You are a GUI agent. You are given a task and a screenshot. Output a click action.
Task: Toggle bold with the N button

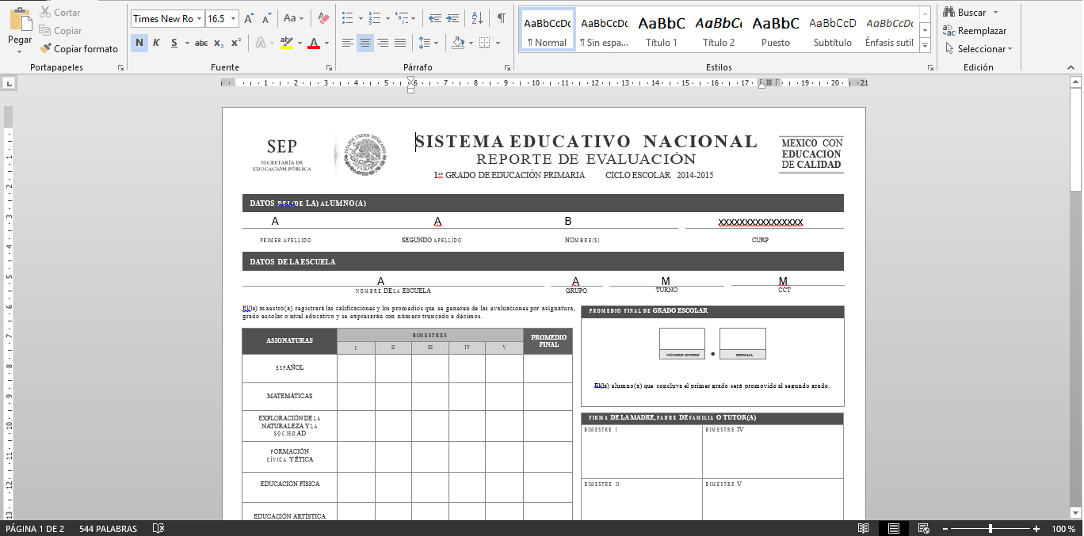point(139,43)
